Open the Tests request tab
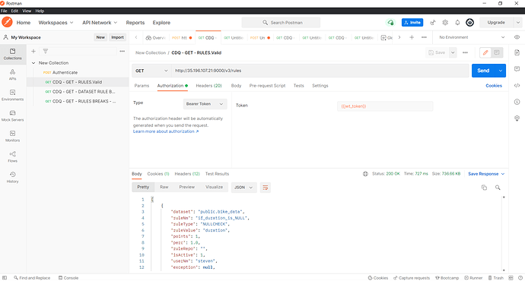 point(299,86)
